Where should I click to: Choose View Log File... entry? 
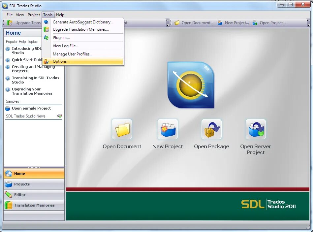(83, 46)
